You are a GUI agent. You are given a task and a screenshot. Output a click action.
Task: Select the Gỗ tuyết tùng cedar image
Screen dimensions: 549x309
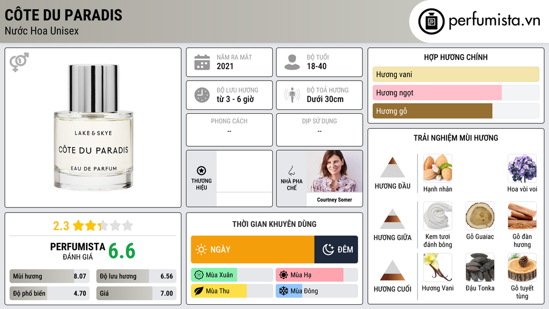pos(522,267)
